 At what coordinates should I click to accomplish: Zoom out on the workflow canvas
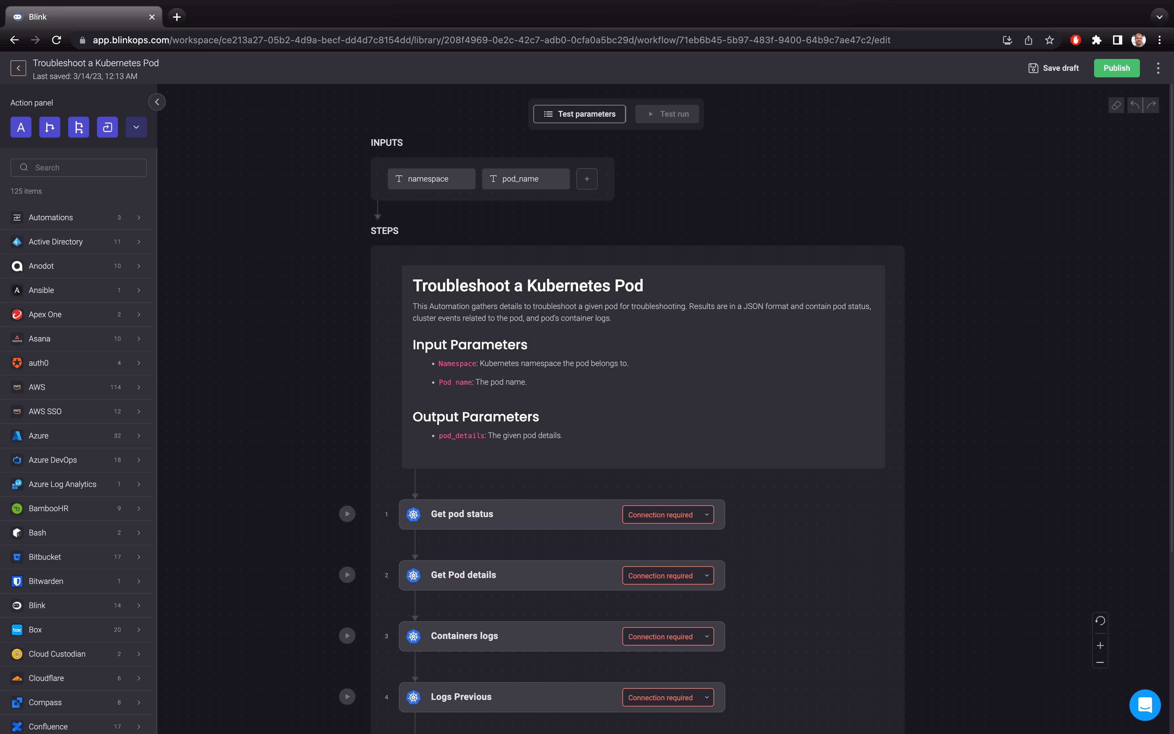tap(1100, 662)
